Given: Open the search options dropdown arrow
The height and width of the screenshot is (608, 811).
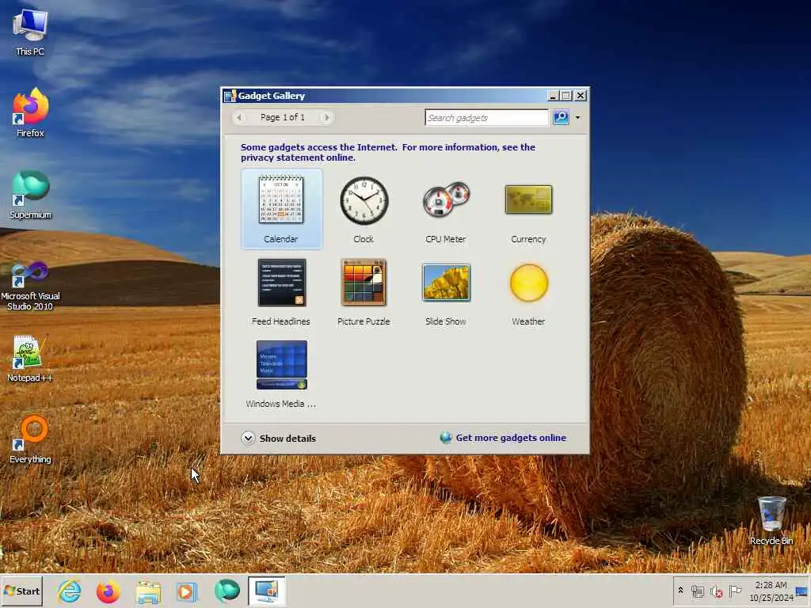Looking at the screenshot, I should coord(577,117).
